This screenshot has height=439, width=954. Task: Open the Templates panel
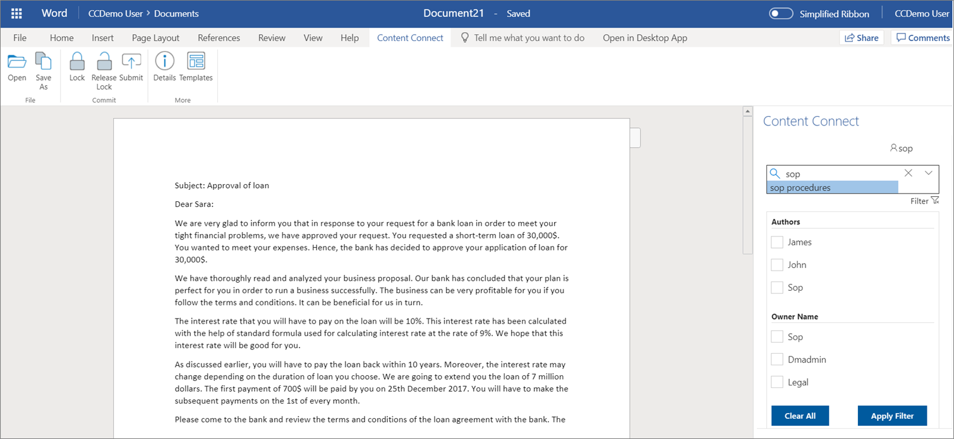(x=196, y=66)
